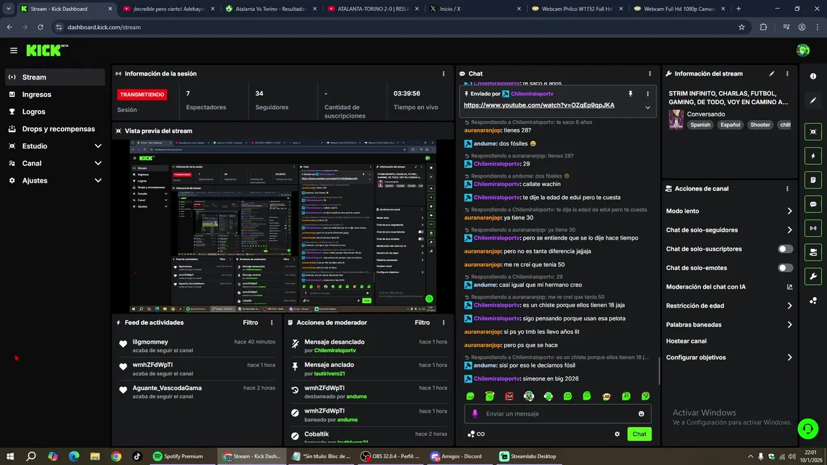Image resolution: width=827 pixels, height=465 pixels.
Task: Open the info icon in right sidebar
Action: click(813, 76)
